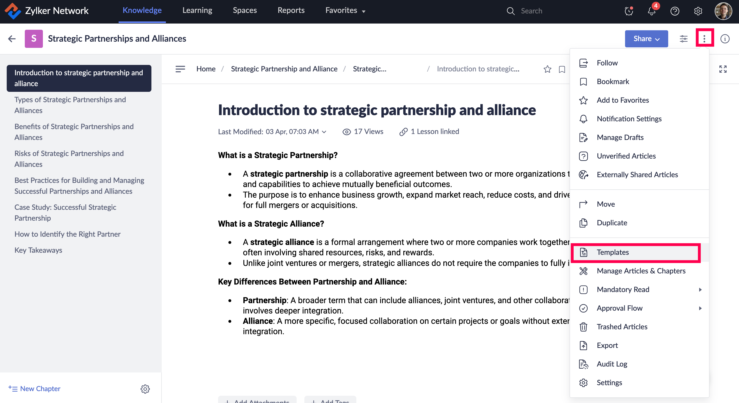
Task: Select Templates from the menu
Action: click(x=612, y=252)
